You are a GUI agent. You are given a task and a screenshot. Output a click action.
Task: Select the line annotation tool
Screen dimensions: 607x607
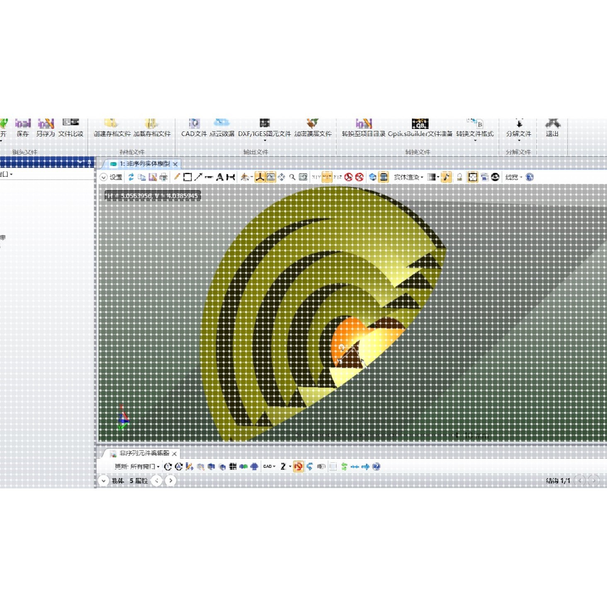(209, 177)
